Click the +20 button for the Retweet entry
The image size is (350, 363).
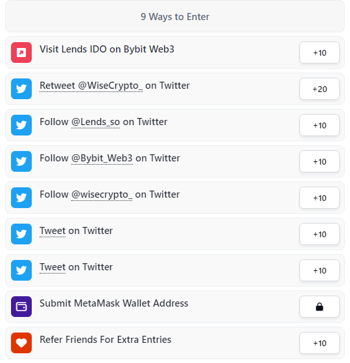click(320, 89)
